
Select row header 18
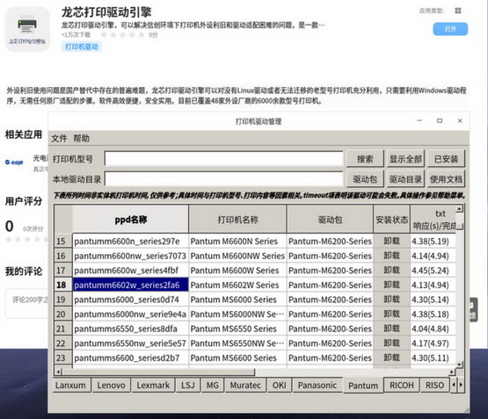63,285
